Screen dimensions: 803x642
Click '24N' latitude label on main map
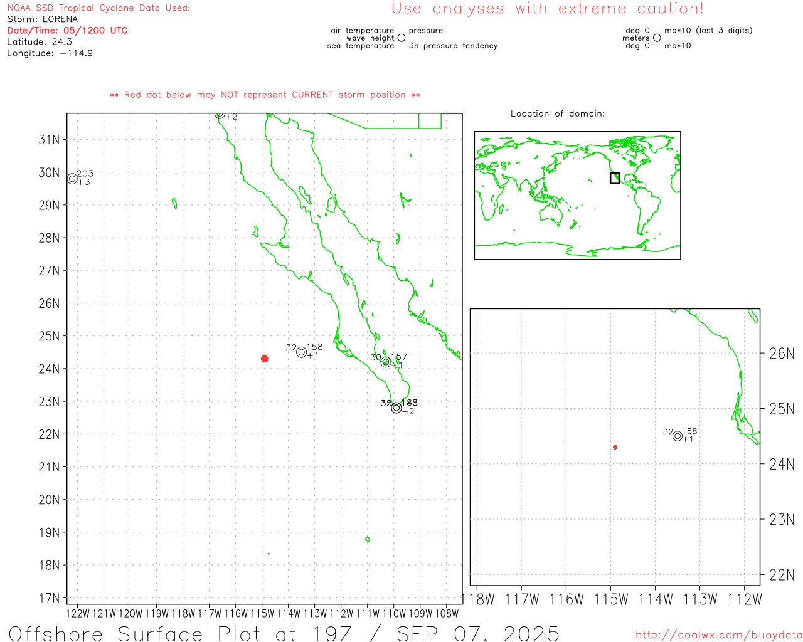(50, 369)
